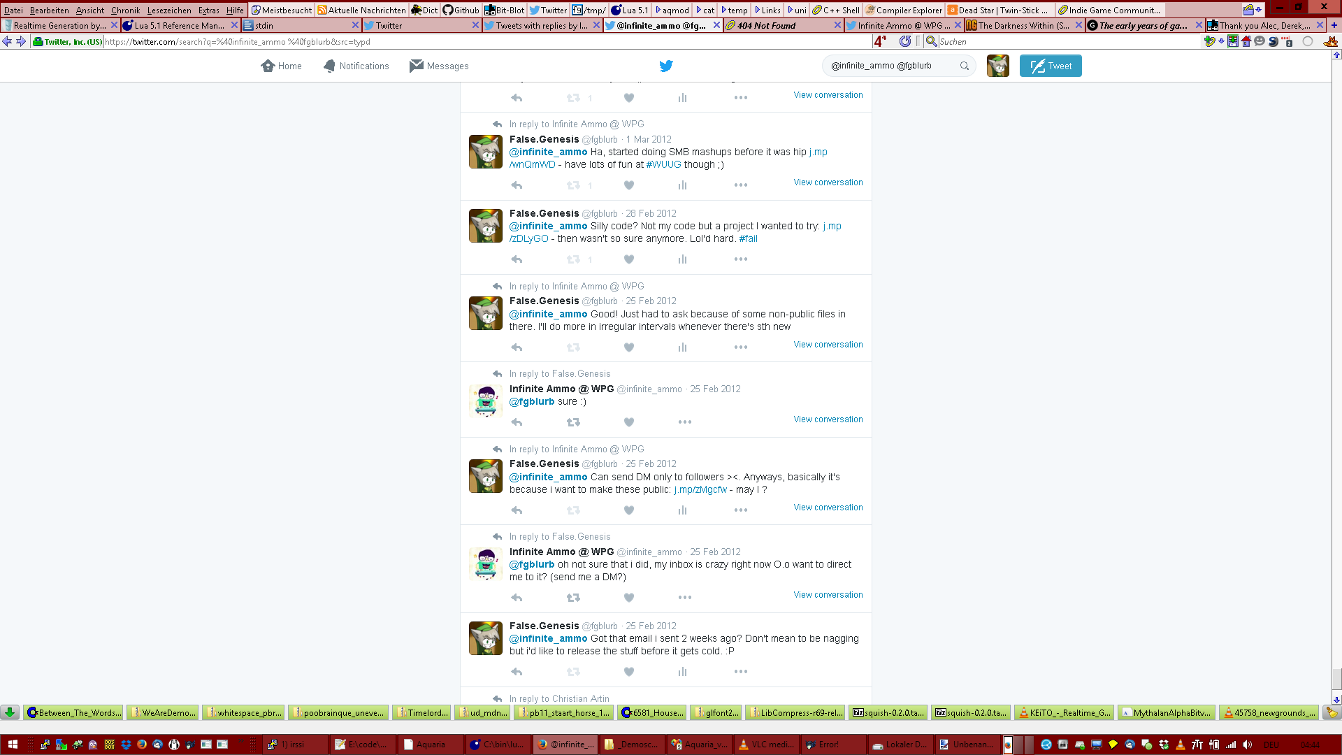Open the Notifications page

[x=356, y=66]
